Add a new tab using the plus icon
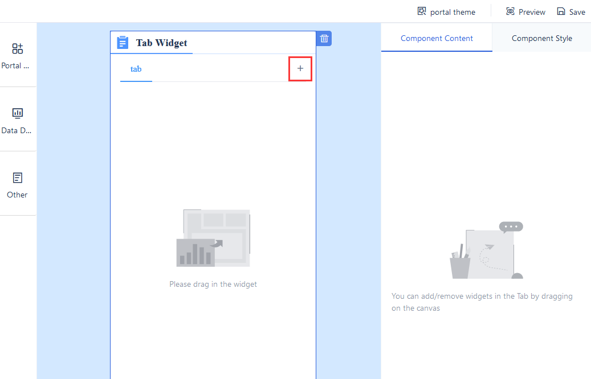Image resolution: width=591 pixels, height=379 pixels. (x=300, y=68)
